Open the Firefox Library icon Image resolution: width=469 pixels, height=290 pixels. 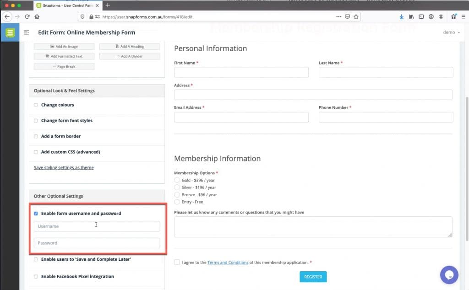pyautogui.click(x=411, y=16)
